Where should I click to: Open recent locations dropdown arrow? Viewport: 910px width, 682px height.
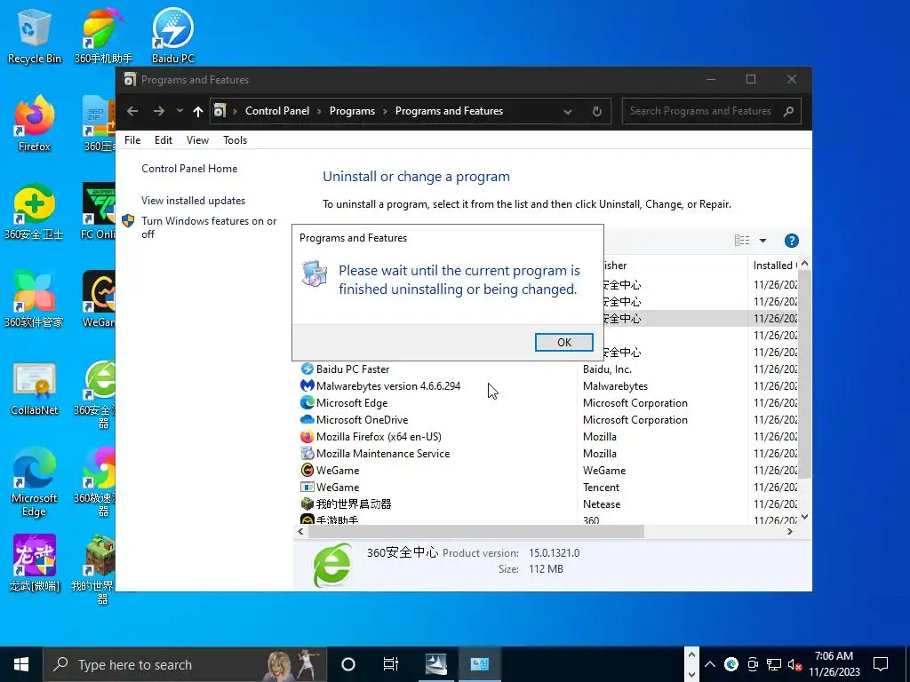pos(180,111)
